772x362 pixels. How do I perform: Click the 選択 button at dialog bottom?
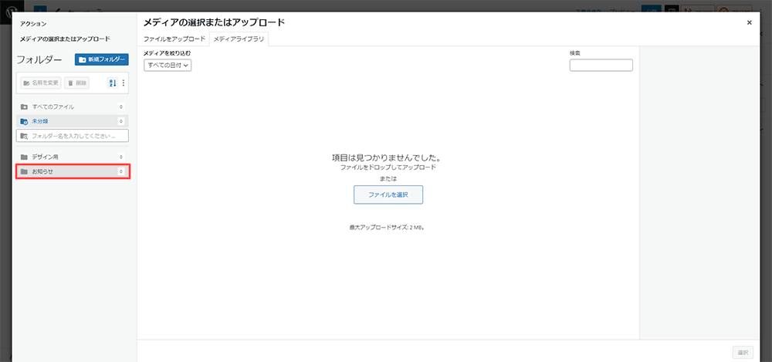743,352
